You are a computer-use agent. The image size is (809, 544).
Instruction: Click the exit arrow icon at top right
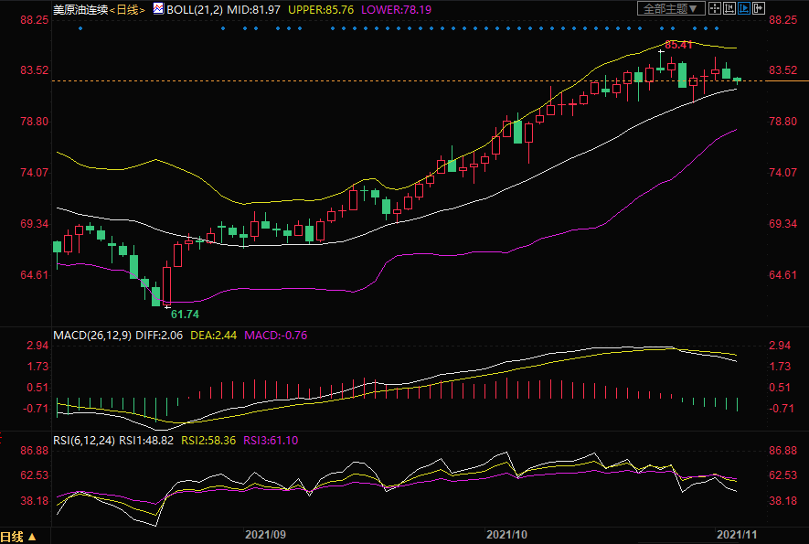click(759, 8)
